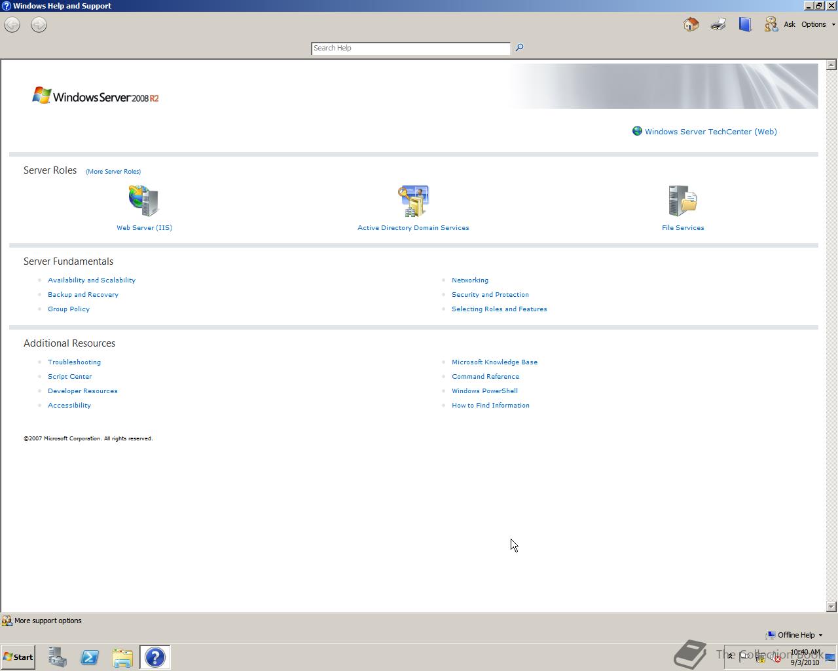Open Active Directory Domain Services text link
Image resolution: width=838 pixels, height=671 pixels.
413,228
